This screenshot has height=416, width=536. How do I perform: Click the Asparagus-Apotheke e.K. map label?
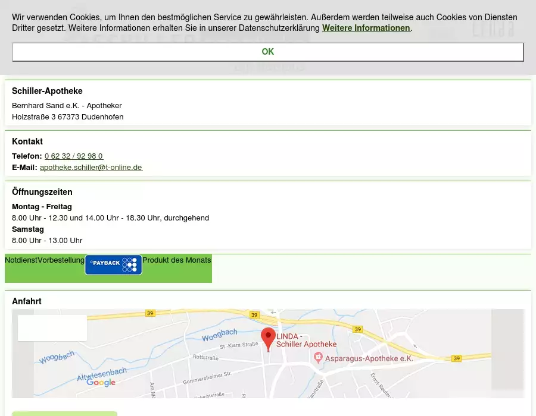point(369,358)
